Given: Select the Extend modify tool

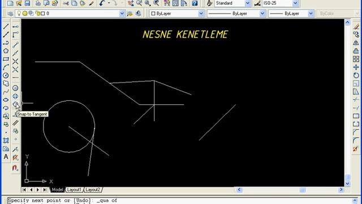Looking at the screenshot, I should [356, 108].
